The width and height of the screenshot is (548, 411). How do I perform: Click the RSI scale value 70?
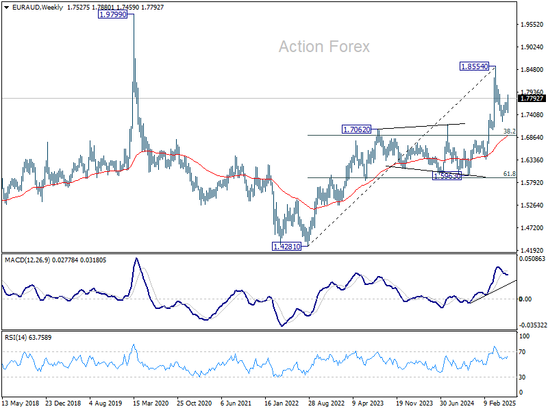coord(522,352)
